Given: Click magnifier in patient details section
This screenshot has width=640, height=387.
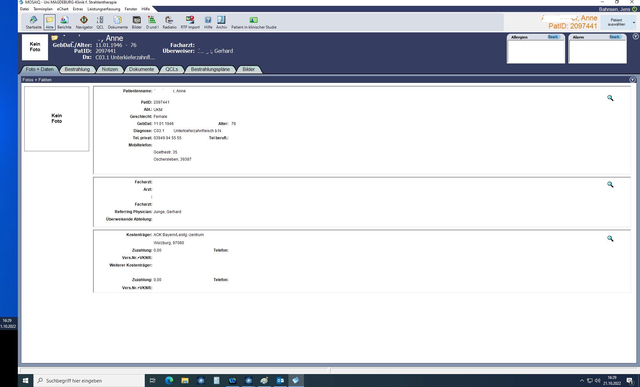Looking at the screenshot, I should 610,98.
